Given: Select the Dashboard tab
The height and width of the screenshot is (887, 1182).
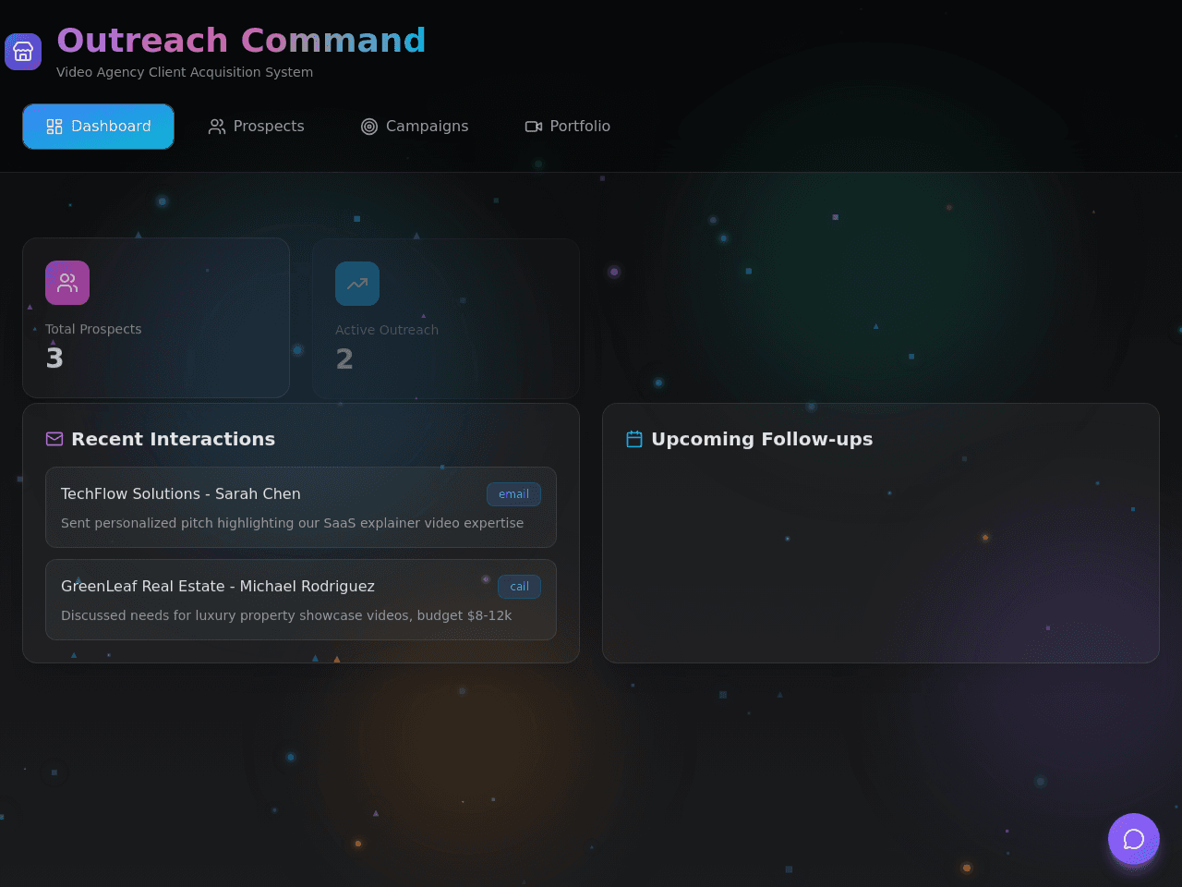Looking at the screenshot, I should coord(99,127).
